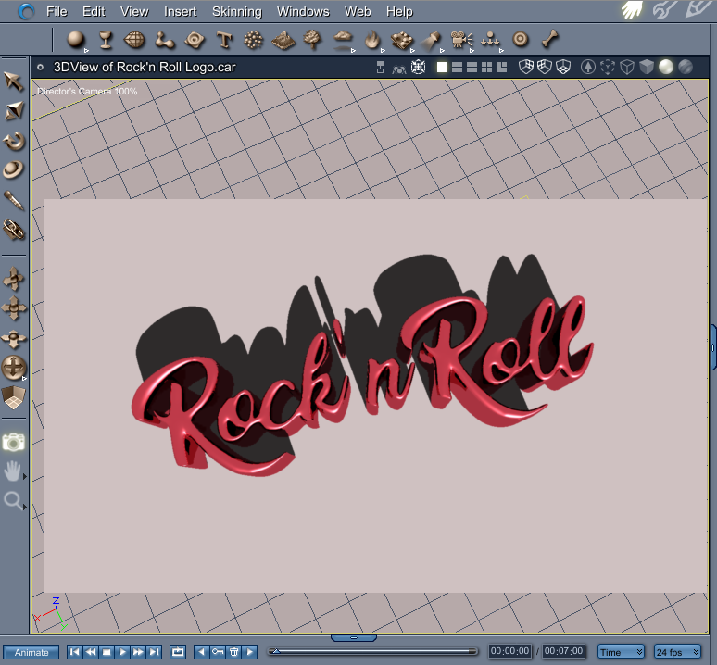Select the Spline object (goblet) tool
The image size is (717, 665).
click(106, 40)
